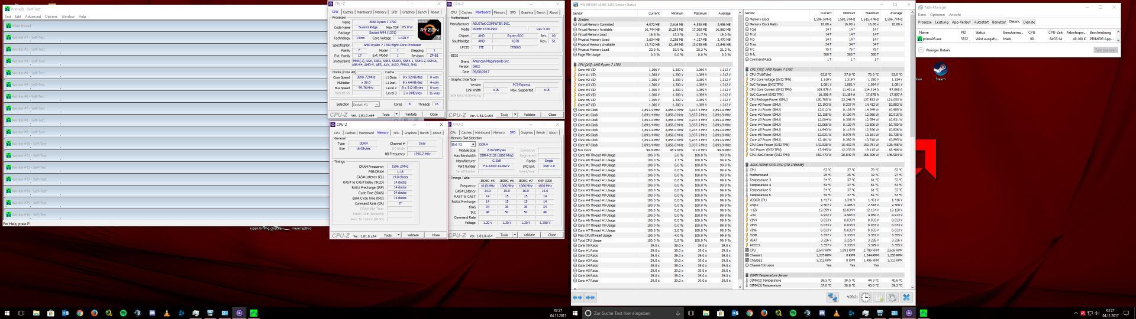This screenshot has height=319, width=1136.
Task: Open File Explorer on right taskbar
Action: [x=705, y=313]
